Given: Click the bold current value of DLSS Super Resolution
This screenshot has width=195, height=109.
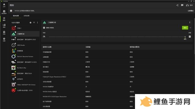Looking at the screenshot, I should point(88,97).
